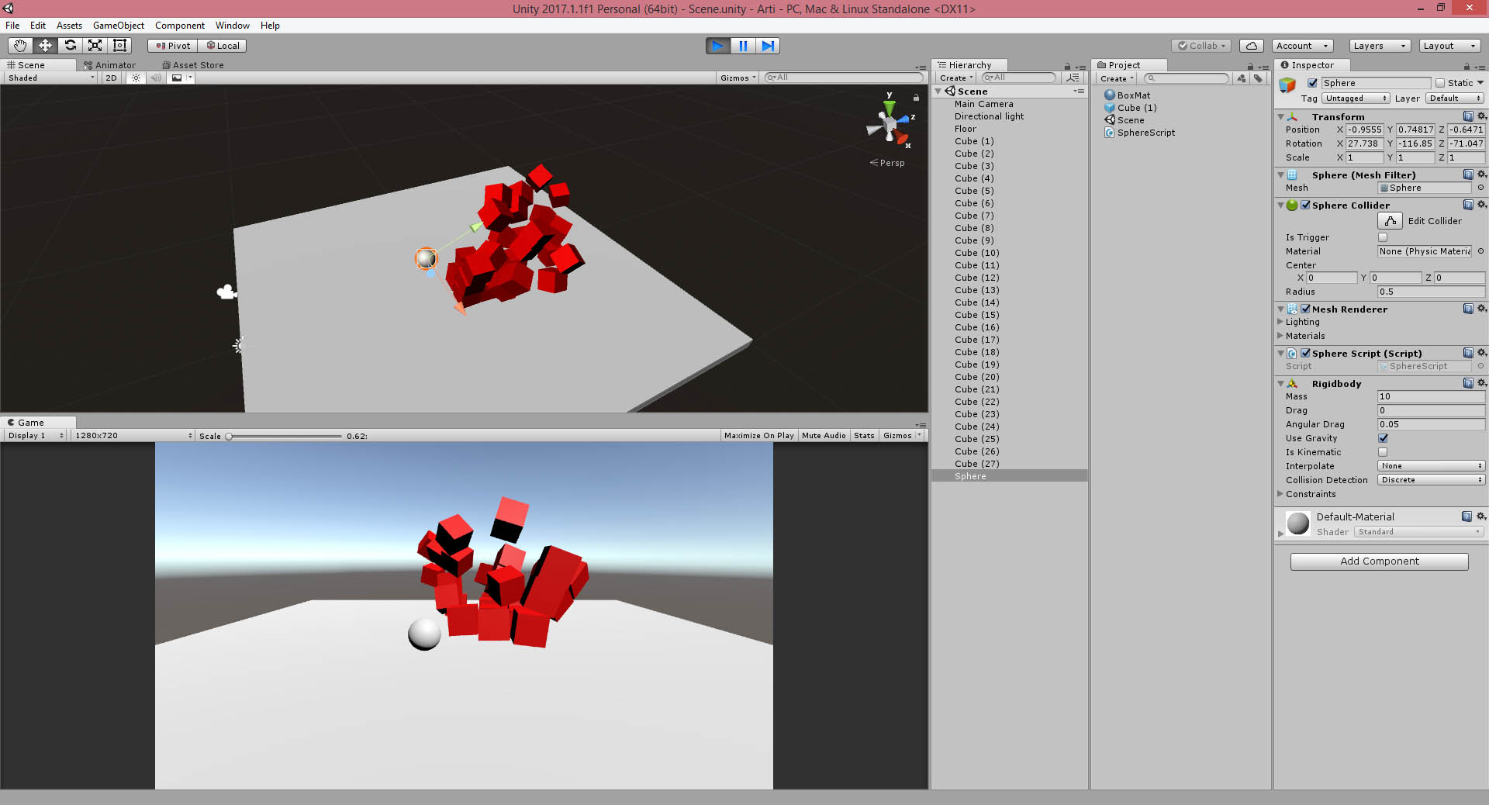Select the Rotate tool in the toolbar
1489x805 pixels.
70,46
